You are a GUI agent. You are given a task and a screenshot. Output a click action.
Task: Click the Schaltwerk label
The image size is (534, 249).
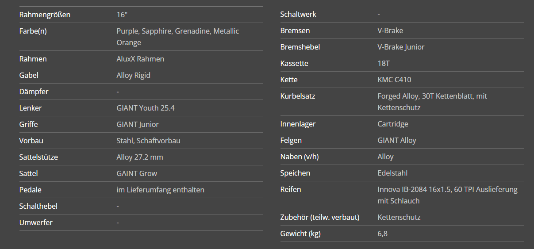coord(298,14)
